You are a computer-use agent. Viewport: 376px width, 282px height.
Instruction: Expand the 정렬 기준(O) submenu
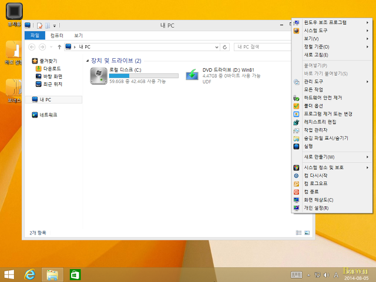pos(332,47)
